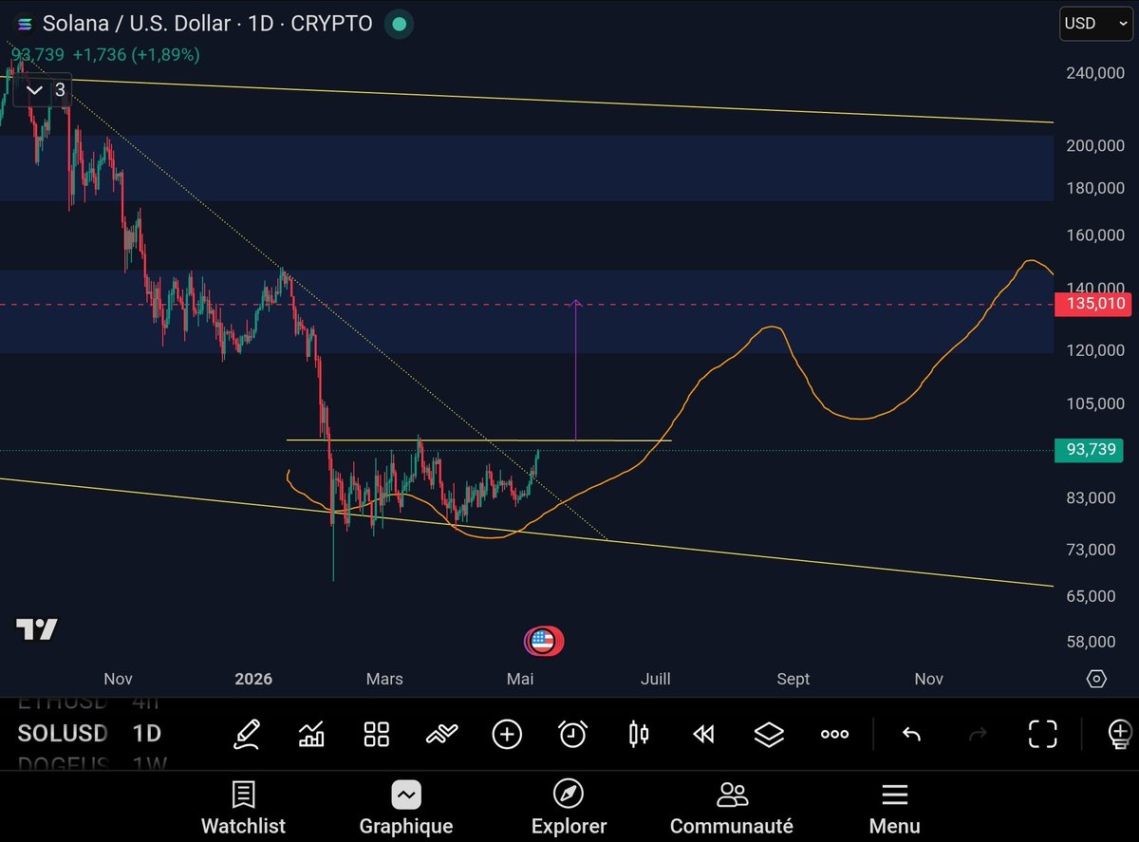The width and height of the screenshot is (1139, 842).
Task: Click the Solana symbol logo icon
Action: click(x=25, y=24)
